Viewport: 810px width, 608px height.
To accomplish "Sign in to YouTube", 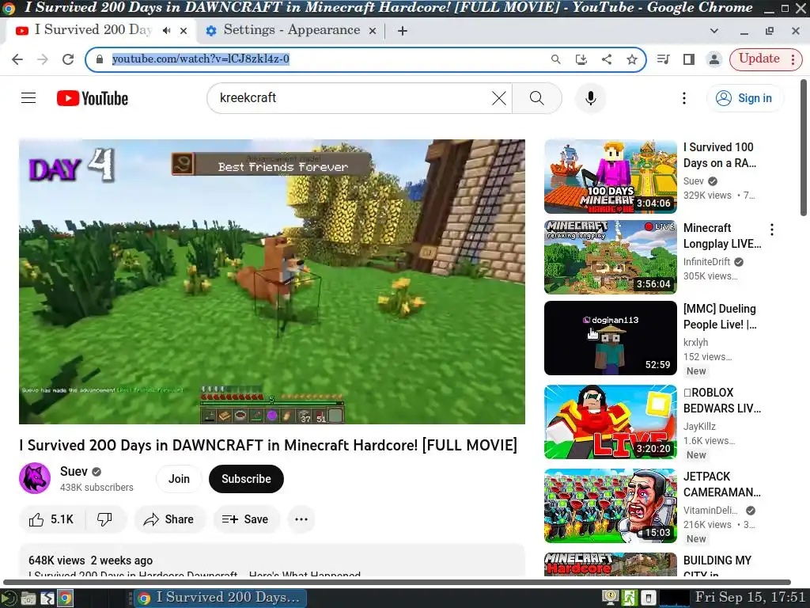I will [744, 97].
